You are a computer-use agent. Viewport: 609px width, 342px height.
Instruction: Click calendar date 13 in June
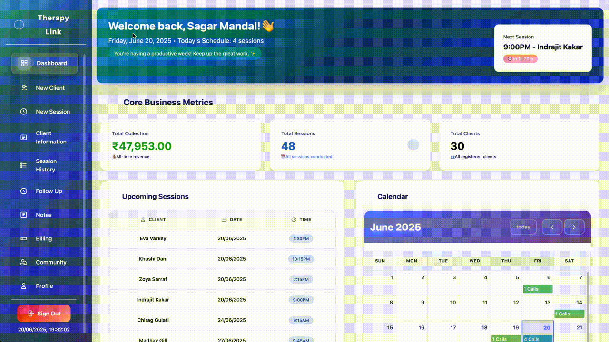[x=548, y=302]
